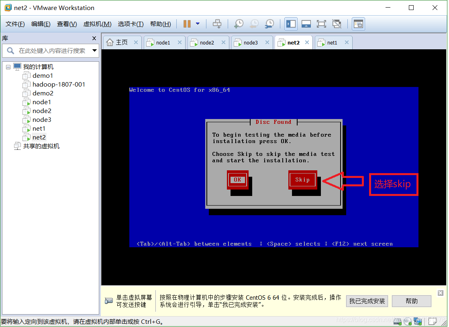The width and height of the screenshot is (449, 327).
Task: Select demo1 in the library tree
Action: pos(43,76)
